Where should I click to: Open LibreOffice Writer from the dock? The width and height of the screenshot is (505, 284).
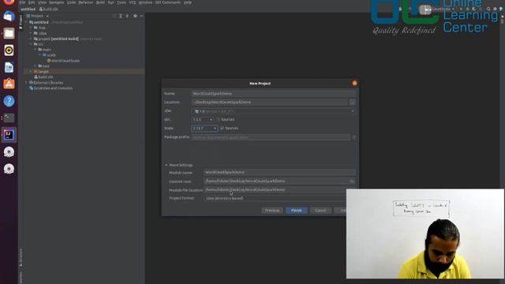pos(9,67)
